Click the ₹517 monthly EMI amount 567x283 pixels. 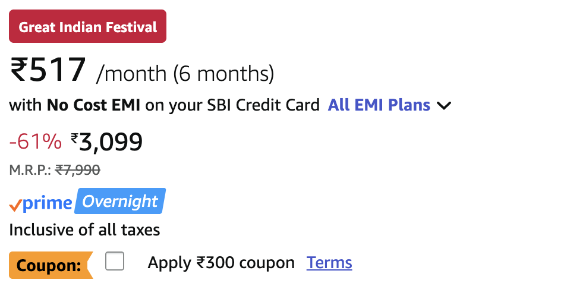point(49,70)
